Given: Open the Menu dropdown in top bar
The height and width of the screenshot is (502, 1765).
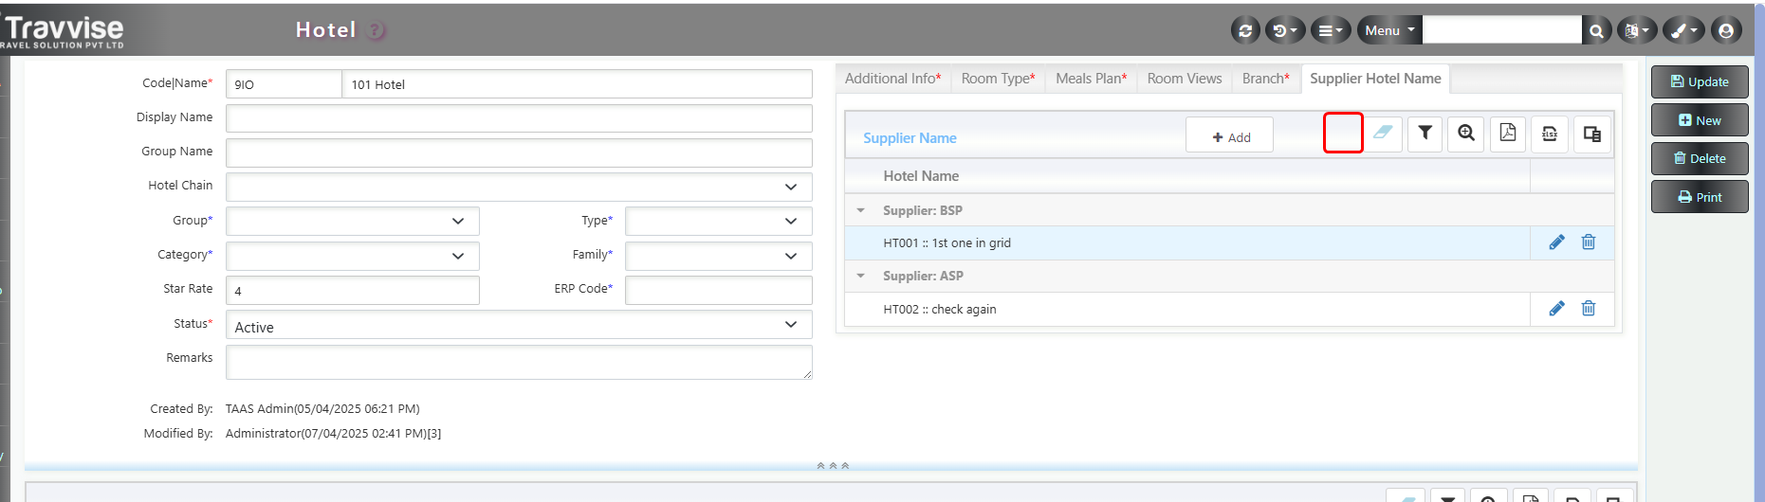Looking at the screenshot, I should (1389, 30).
